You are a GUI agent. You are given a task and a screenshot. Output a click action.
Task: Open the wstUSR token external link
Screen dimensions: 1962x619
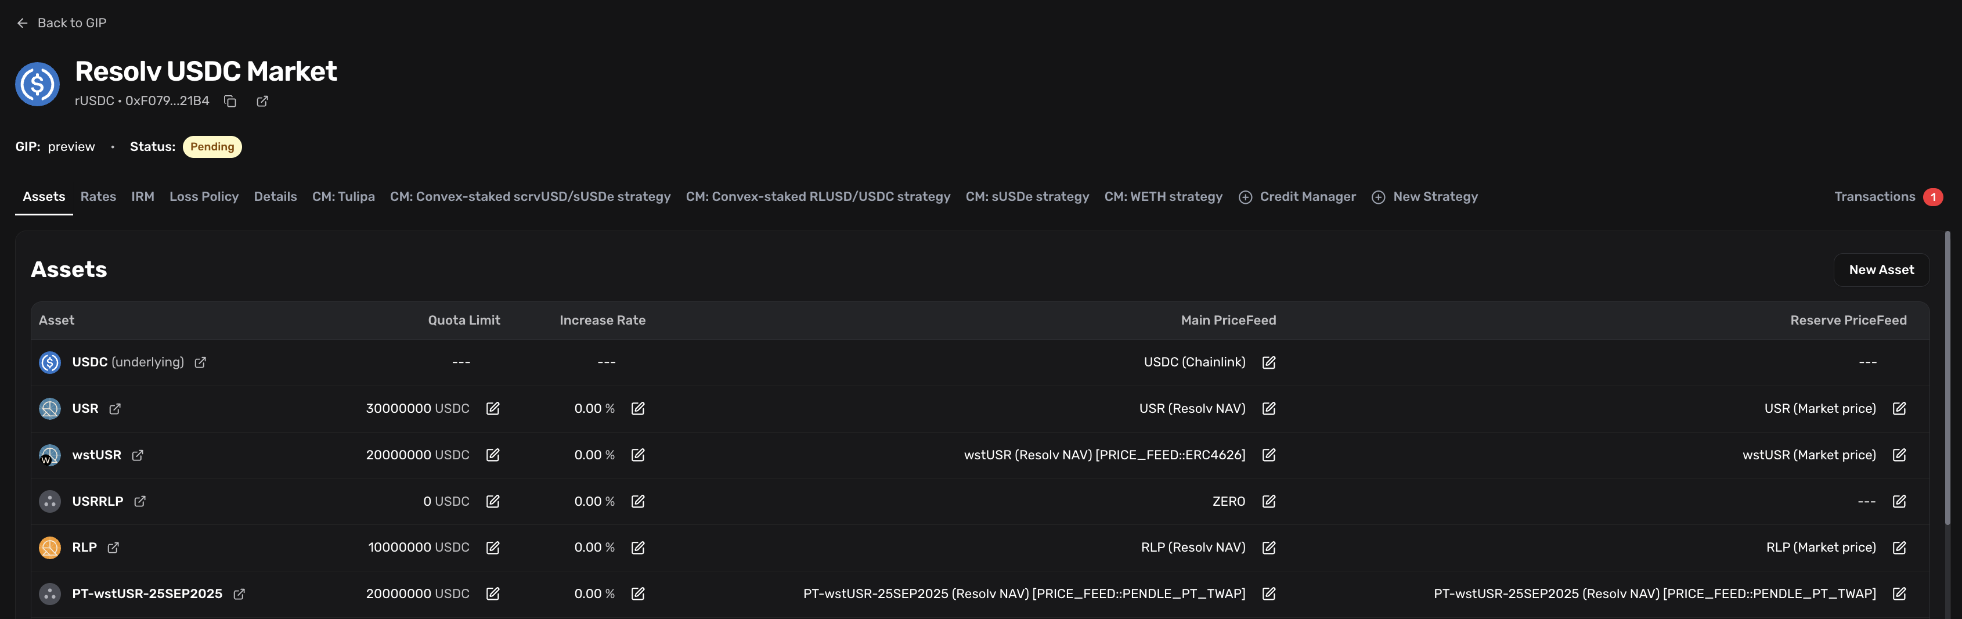pyautogui.click(x=138, y=455)
